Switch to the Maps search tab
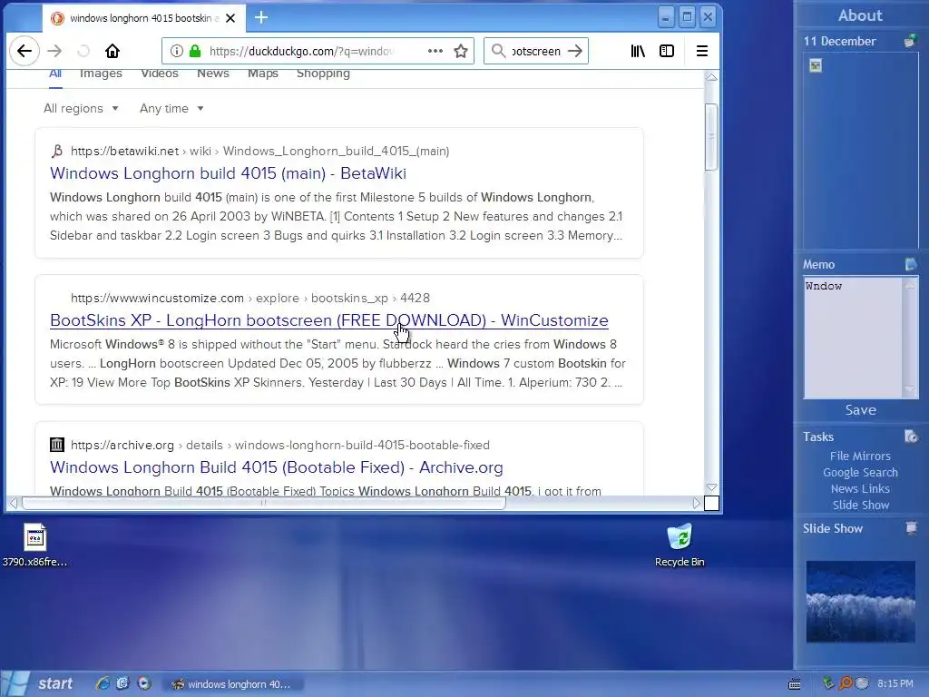 pyautogui.click(x=262, y=74)
